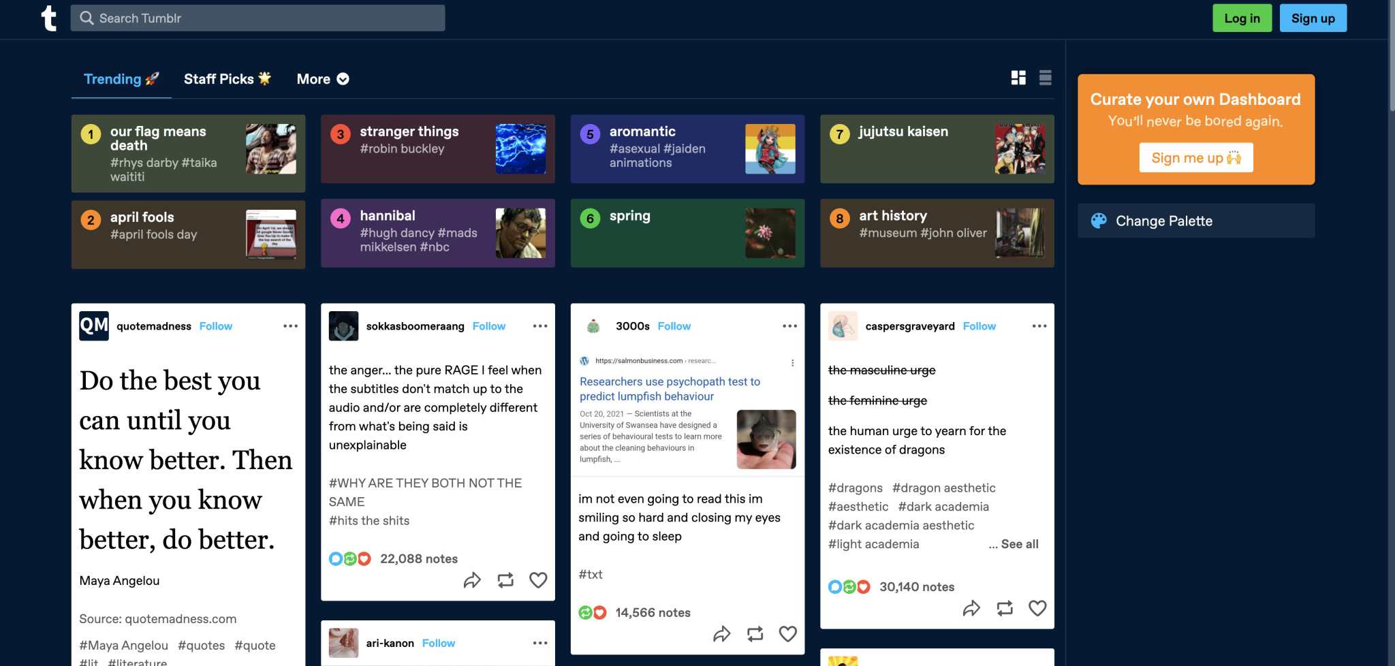
Task: Click the Search Tumblr field
Action: (x=257, y=18)
